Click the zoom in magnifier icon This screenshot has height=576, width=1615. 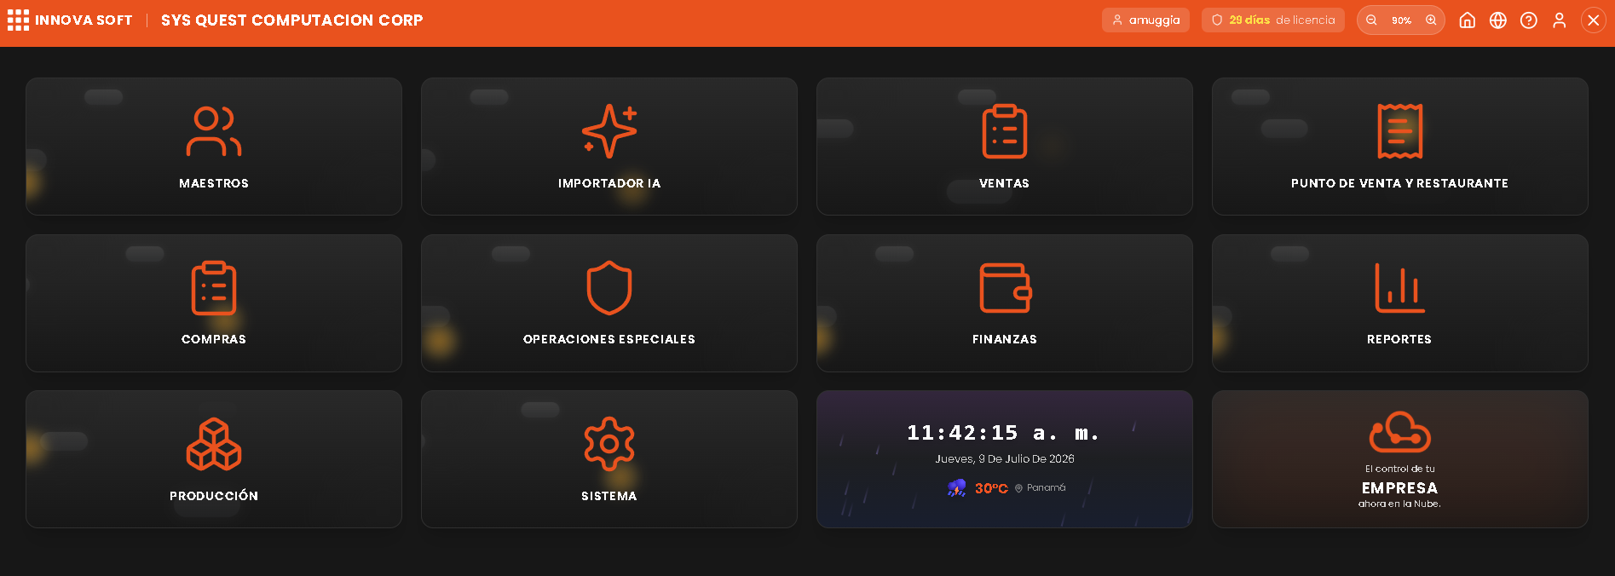click(x=1431, y=20)
